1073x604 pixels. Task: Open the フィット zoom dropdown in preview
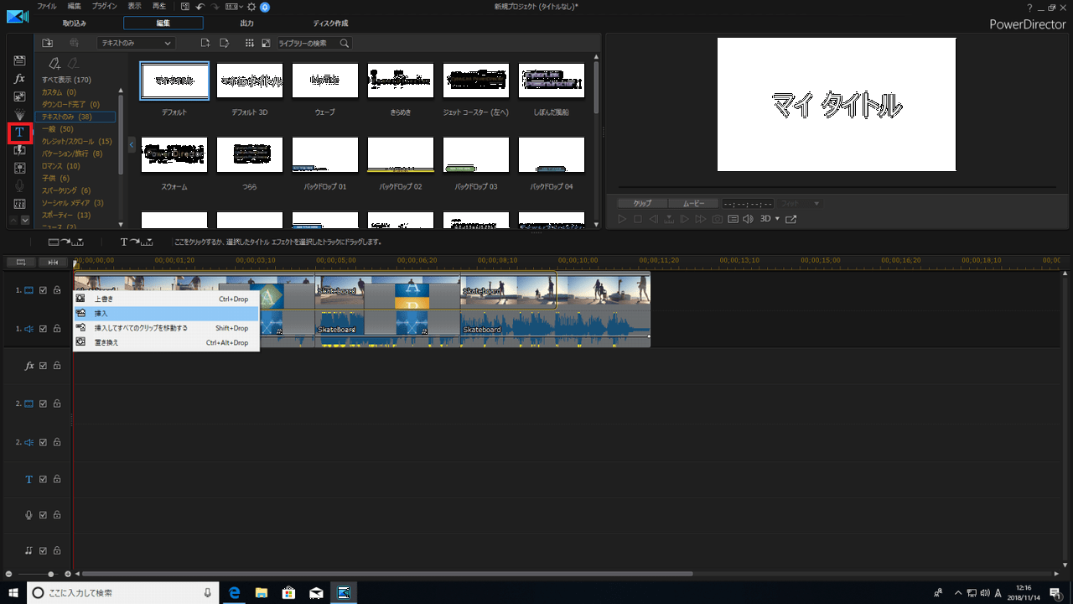pyautogui.click(x=800, y=203)
